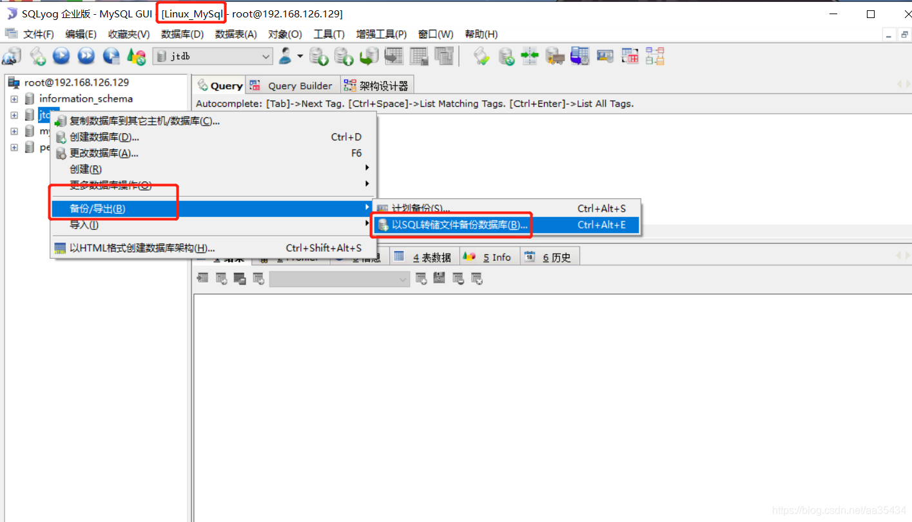The width and height of the screenshot is (912, 522).
Task: Open the 工具(T) menu
Action: pyautogui.click(x=329, y=34)
